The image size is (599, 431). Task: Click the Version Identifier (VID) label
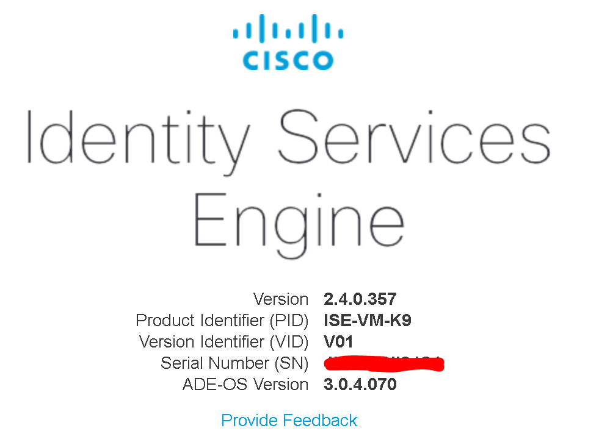click(225, 342)
